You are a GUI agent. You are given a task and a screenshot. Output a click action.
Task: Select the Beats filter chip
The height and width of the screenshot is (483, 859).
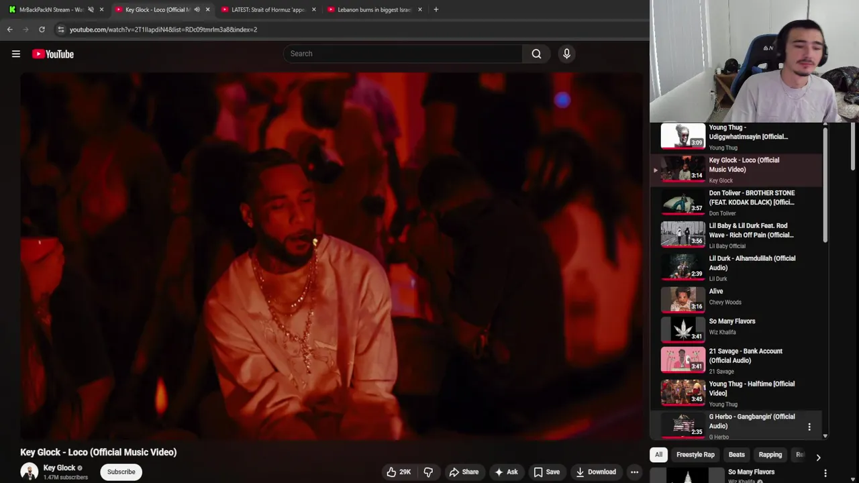click(x=736, y=455)
